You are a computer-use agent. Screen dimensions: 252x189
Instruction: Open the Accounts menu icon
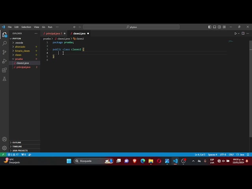4,139
